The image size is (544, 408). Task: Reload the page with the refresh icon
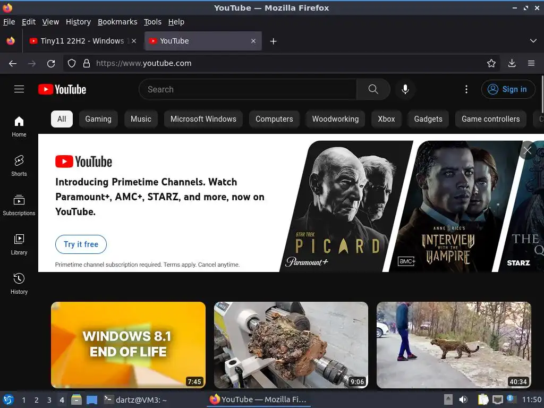[x=51, y=64]
